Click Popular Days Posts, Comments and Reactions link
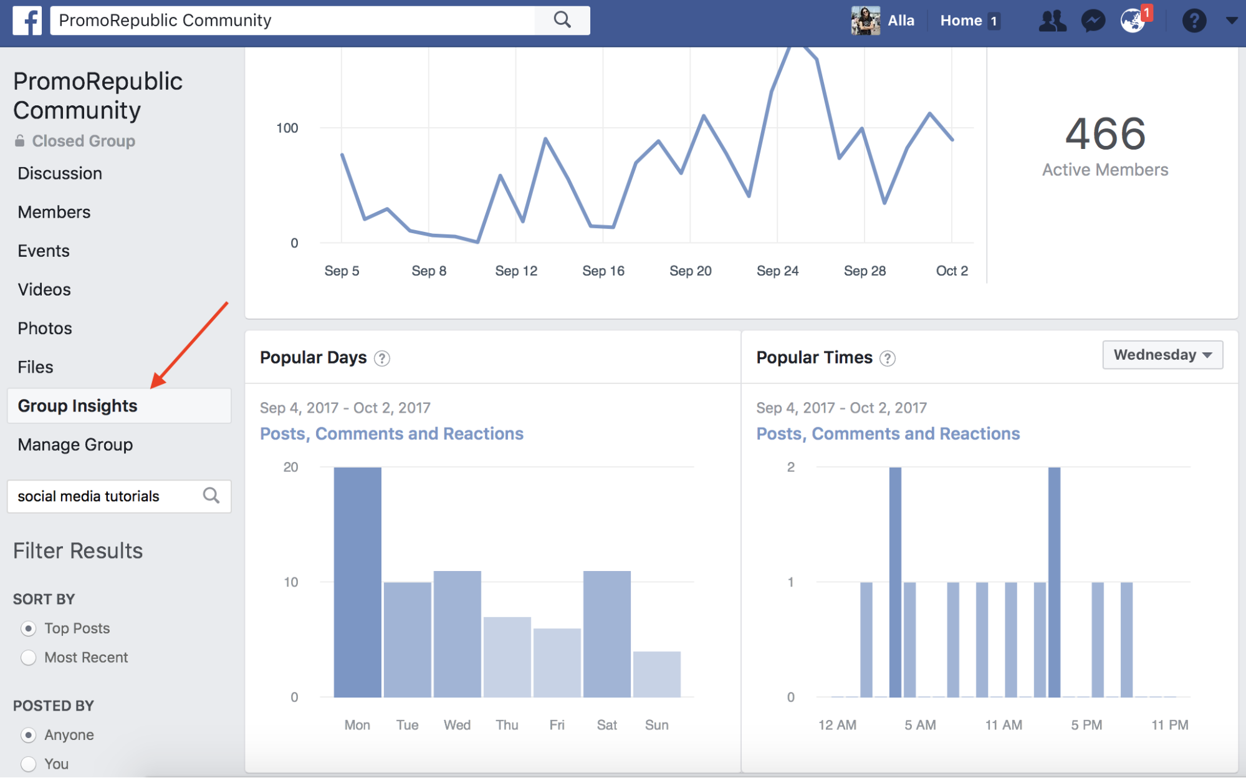Screen dimensions: 1246x778 coord(391,433)
